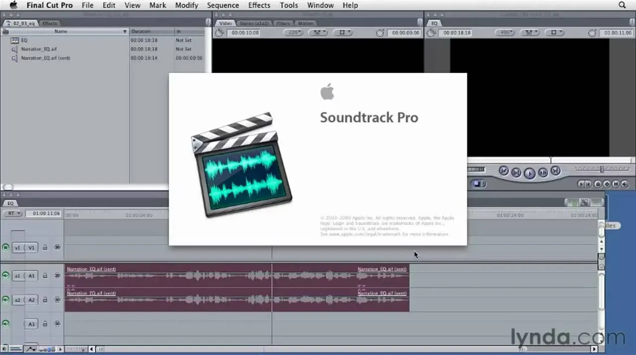The image size is (636, 355).
Task: Click Canvas Play Around Current Frame button
Action: (543, 173)
